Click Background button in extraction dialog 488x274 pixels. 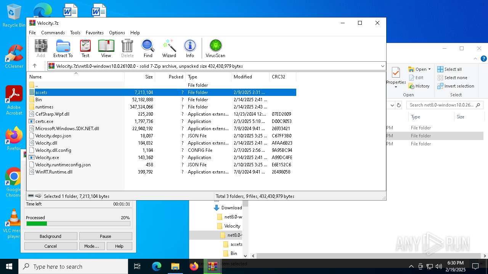coord(51,236)
